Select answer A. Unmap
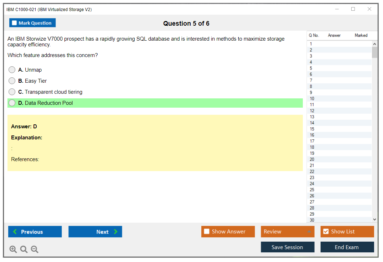Screen dimensions: 383x262 pyautogui.click(x=12, y=70)
